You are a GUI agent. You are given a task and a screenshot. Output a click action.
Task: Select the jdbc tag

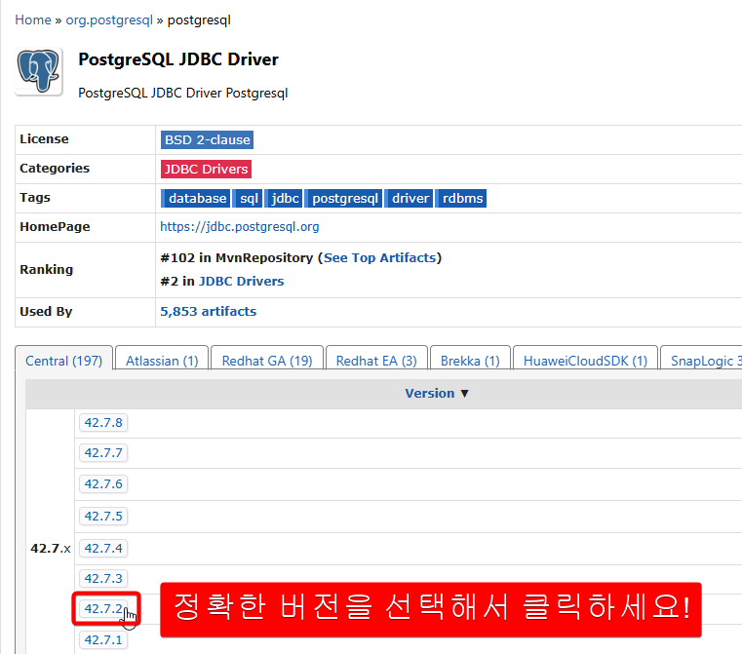pos(284,198)
